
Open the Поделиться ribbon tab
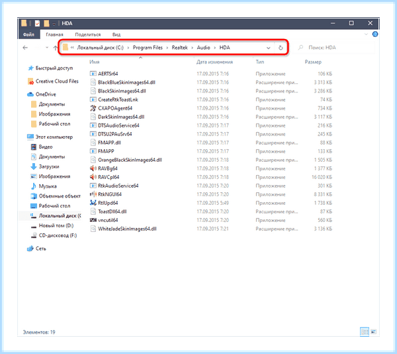[87, 34]
